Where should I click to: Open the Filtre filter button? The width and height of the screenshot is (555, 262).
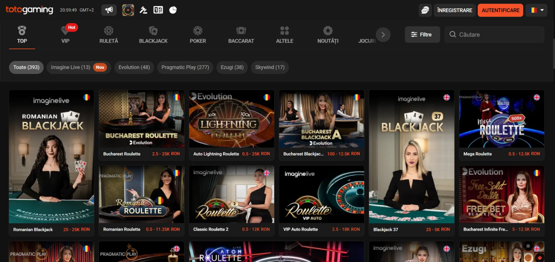click(422, 35)
